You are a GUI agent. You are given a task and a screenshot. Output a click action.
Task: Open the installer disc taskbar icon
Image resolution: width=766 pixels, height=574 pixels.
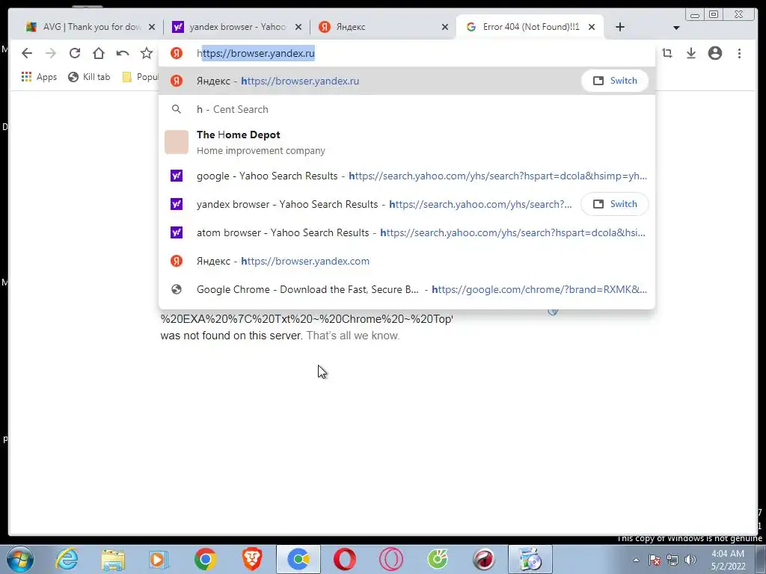(x=530, y=559)
